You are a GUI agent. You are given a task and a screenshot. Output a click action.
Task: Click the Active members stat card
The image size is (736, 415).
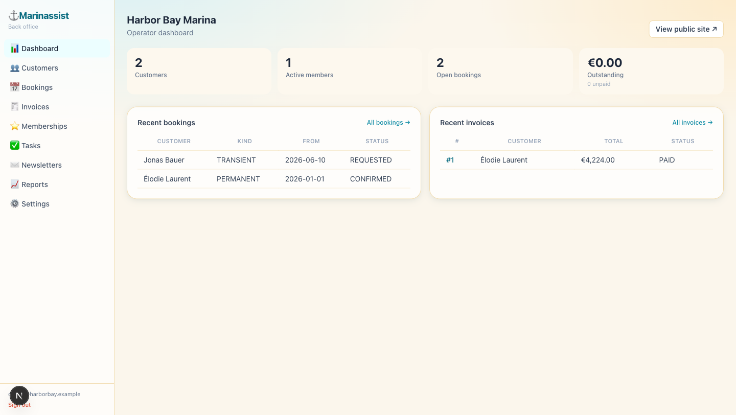coord(350,71)
